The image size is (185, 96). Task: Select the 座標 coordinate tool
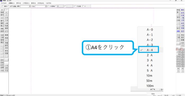coord(2,68)
